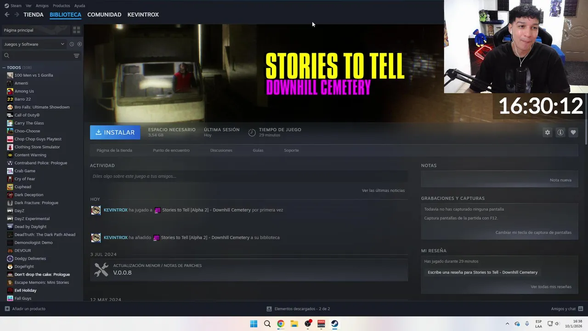The image size is (588, 331).
Task: Click the V.0.0.8 patch notes wrench icon
Action: pos(101,270)
